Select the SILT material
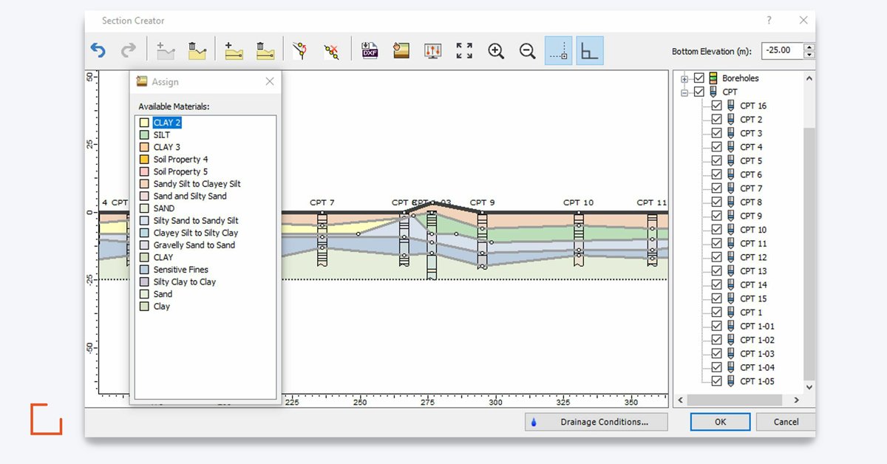This screenshot has width=887, height=464. 161,135
